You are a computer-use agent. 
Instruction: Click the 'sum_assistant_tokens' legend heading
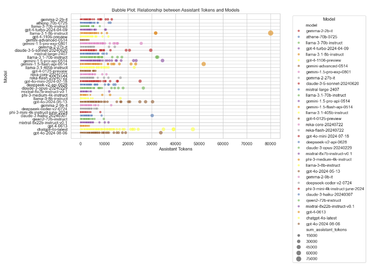(326, 230)
